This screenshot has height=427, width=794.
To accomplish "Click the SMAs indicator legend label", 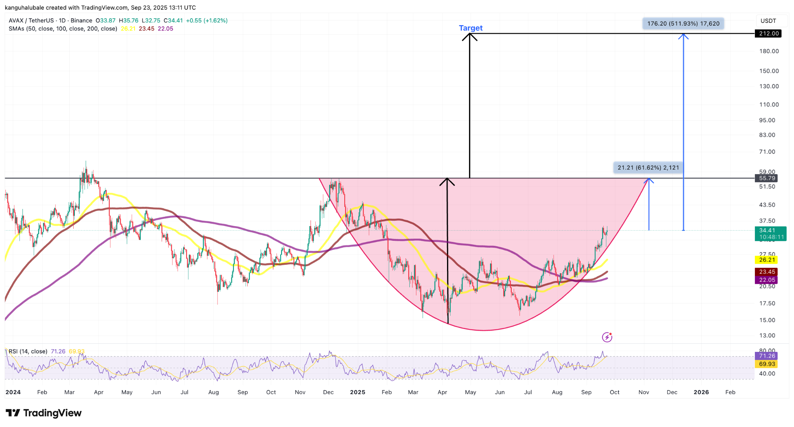I will pos(63,29).
